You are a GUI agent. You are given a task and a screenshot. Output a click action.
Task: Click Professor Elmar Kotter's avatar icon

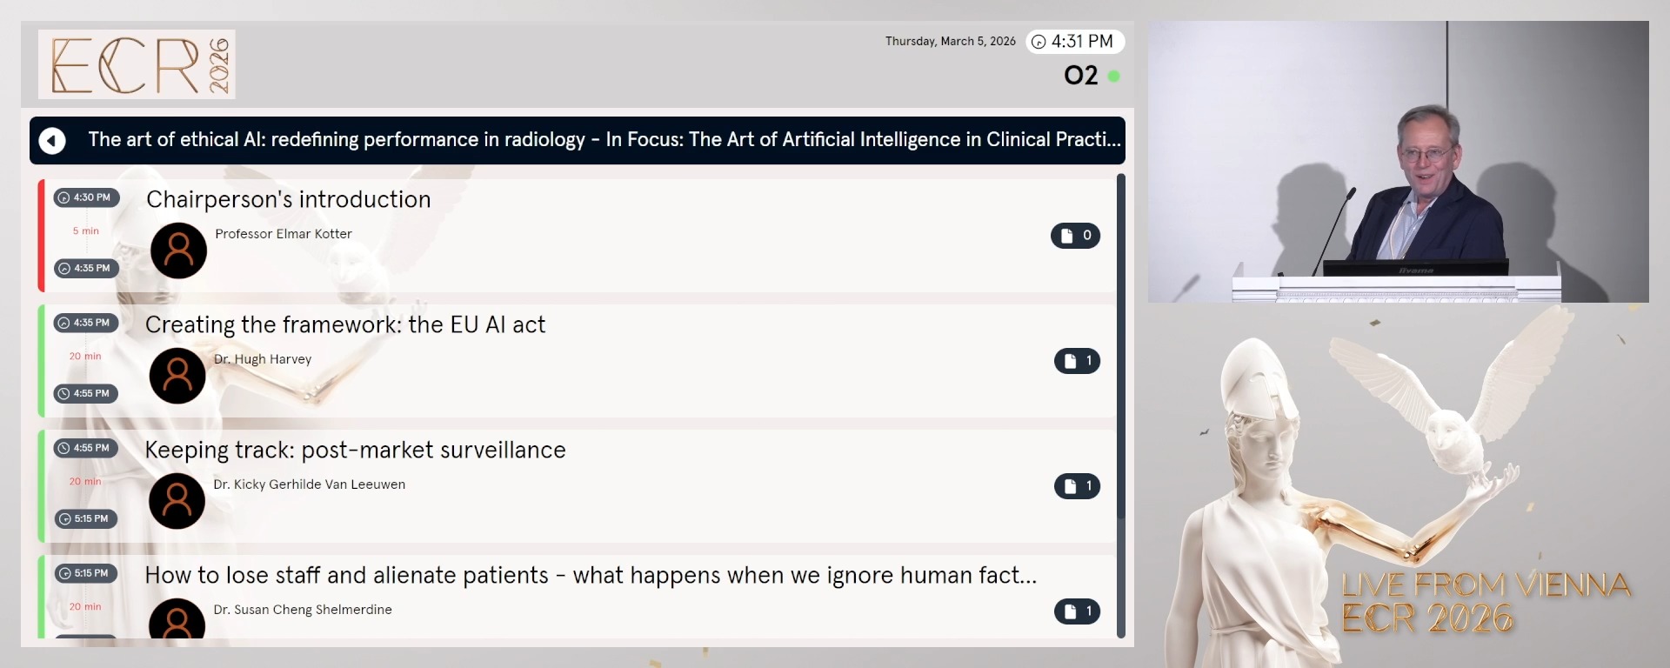coord(178,250)
